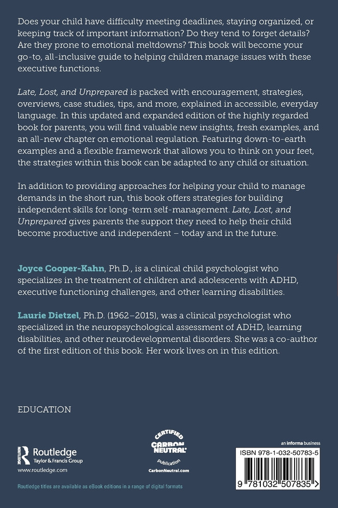Click the barcode number 9 781032 507835

tap(278, 484)
